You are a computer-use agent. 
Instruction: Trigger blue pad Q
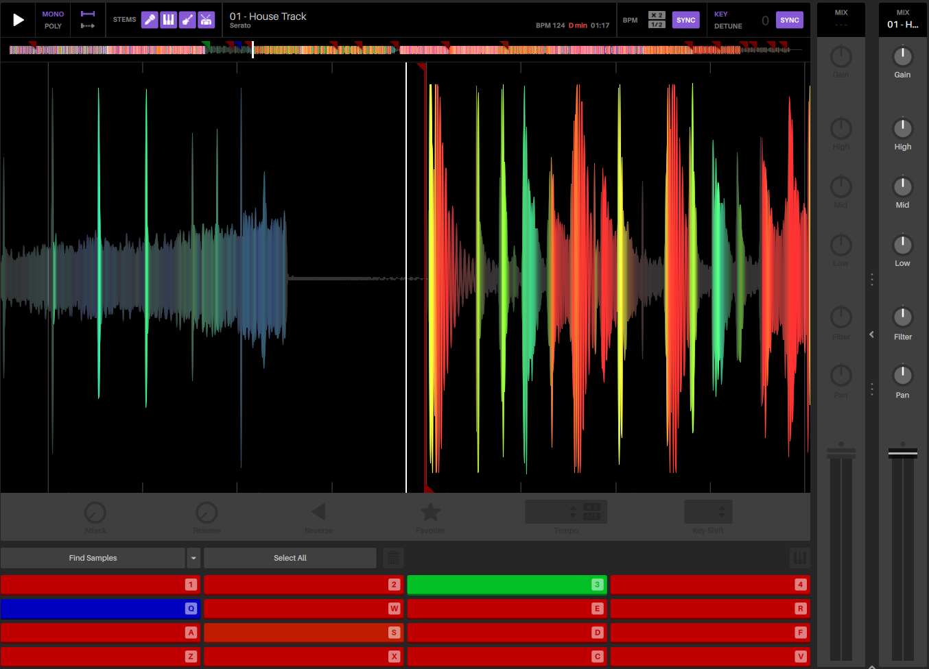click(x=100, y=609)
